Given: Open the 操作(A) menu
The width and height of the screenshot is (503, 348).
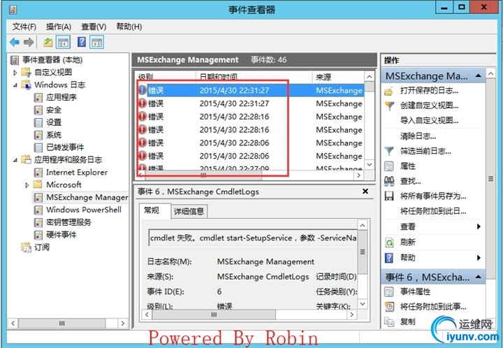Looking at the screenshot, I should tap(59, 27).
